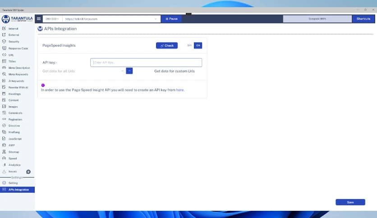This screenshot has height=218, width=377.
Task: Open the hamburger menu in the top bar
Action: (39, 19)
